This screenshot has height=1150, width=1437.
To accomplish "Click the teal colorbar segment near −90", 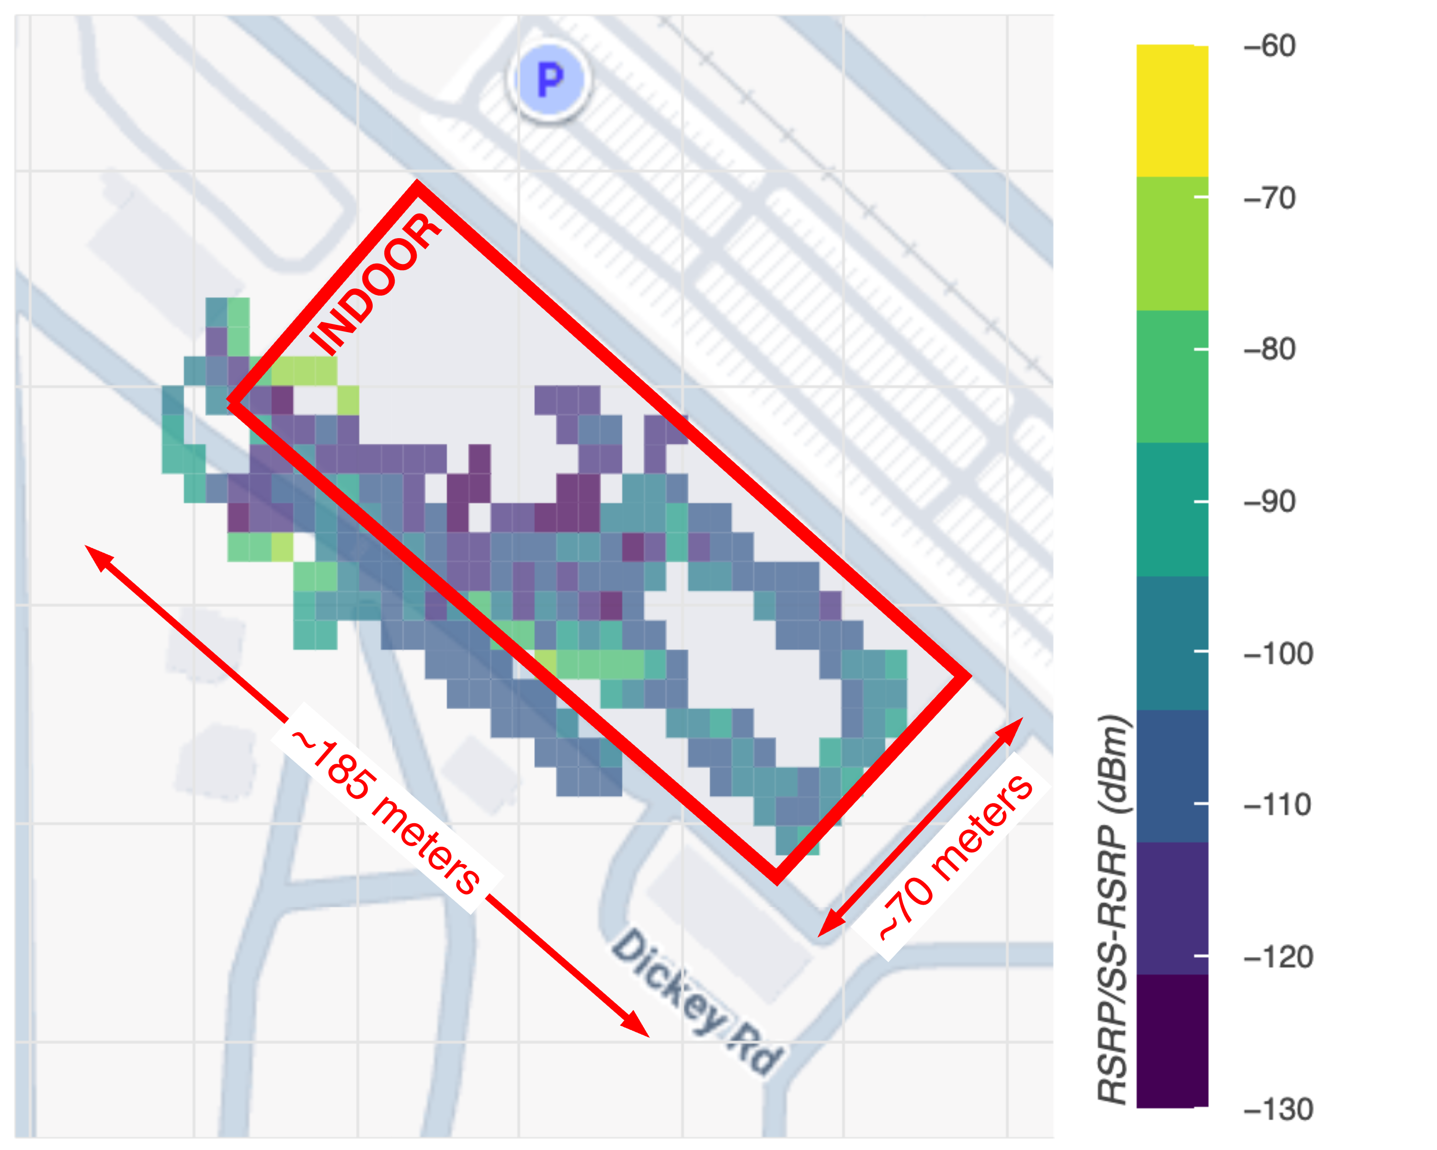I will tap(1172, 509).
